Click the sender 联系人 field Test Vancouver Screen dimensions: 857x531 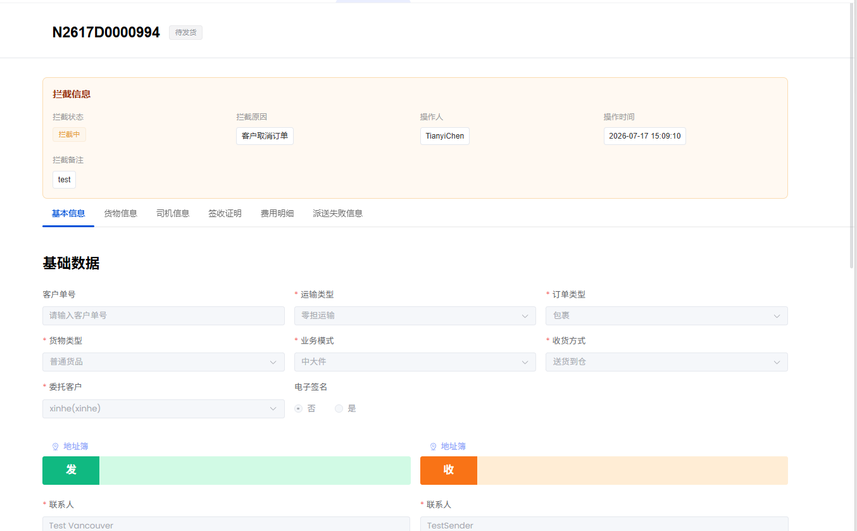coord(226,524)
